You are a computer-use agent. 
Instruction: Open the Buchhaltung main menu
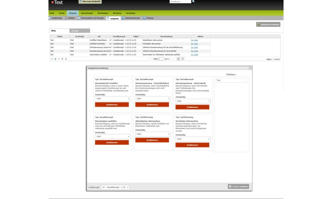point(103,13)
